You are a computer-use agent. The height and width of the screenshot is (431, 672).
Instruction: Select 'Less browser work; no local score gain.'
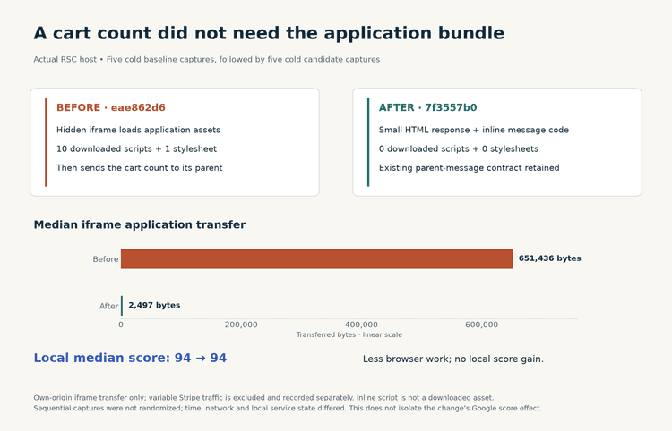(x=453, y=359)
